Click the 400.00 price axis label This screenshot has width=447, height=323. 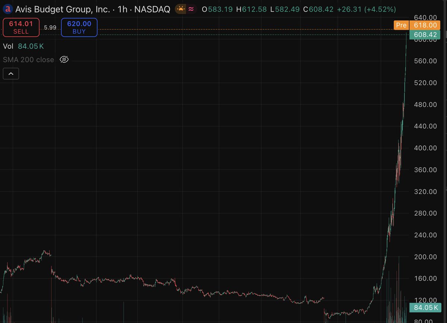click(x=425, y=148)
